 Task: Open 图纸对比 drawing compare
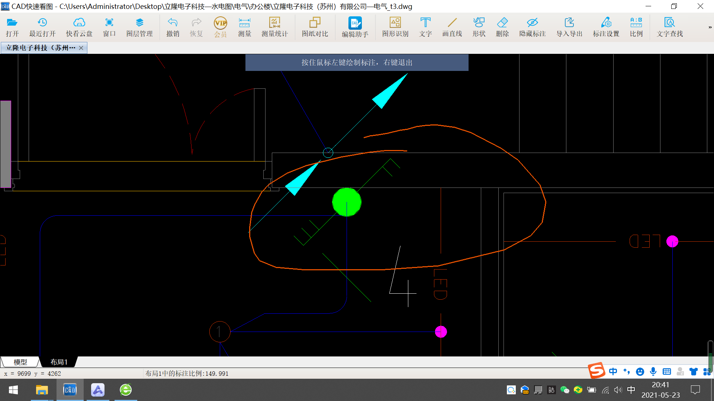coord(315,27)
